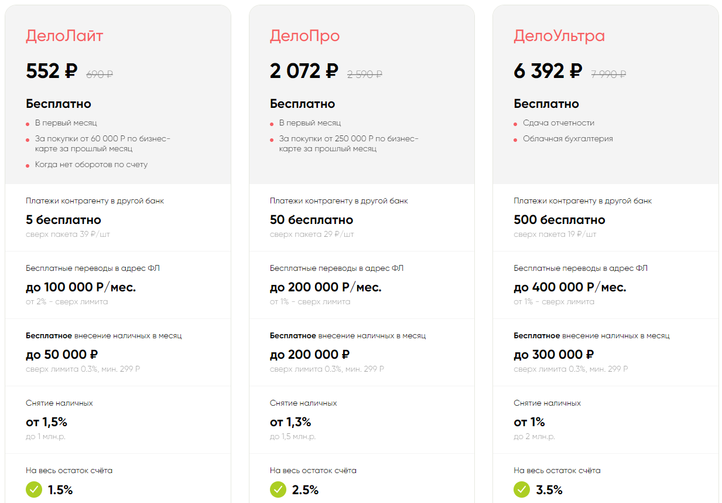Image resolution: width=722 pixels, height=503 pixels.
Task: Click crossed-out old price 7 990 ₽
Action: click(608, 74)
